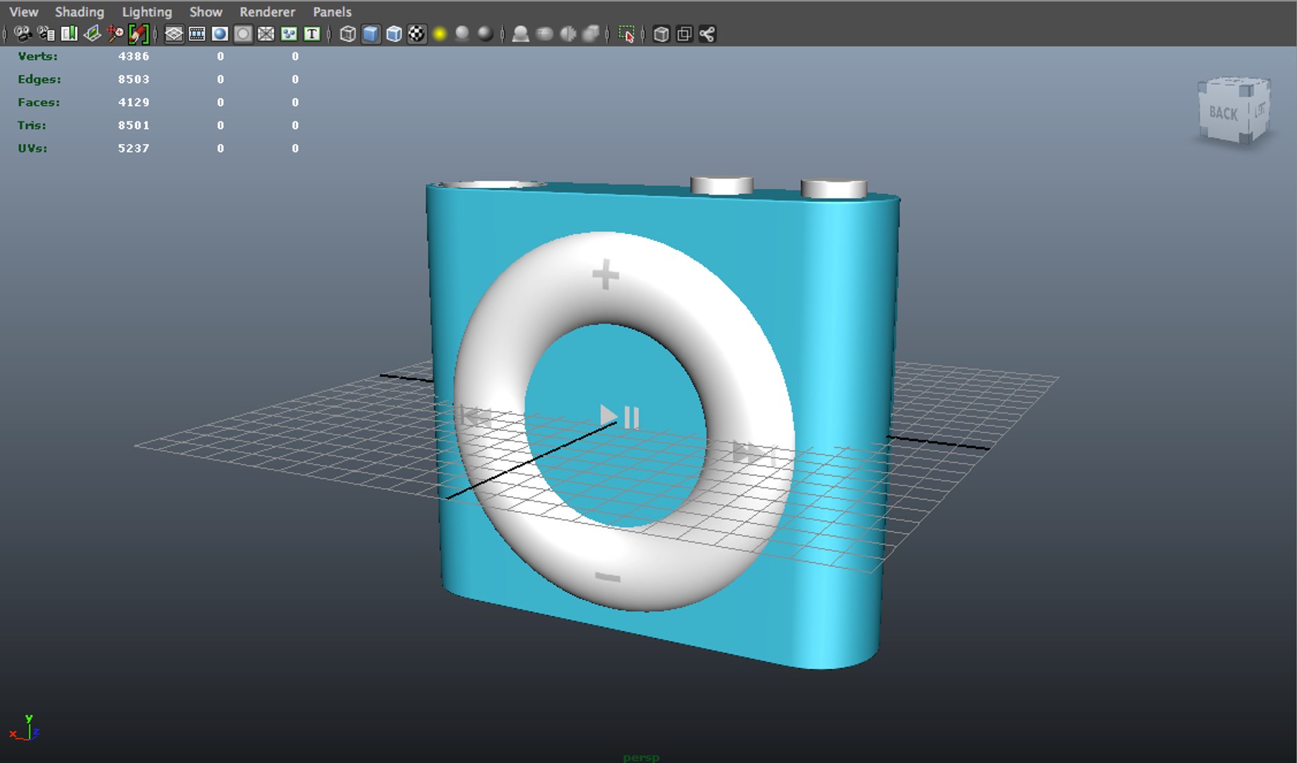Open Camera Attributes from toolbar
The image size is (1297, 763).
pyautogui.click(x=46, y=34)
